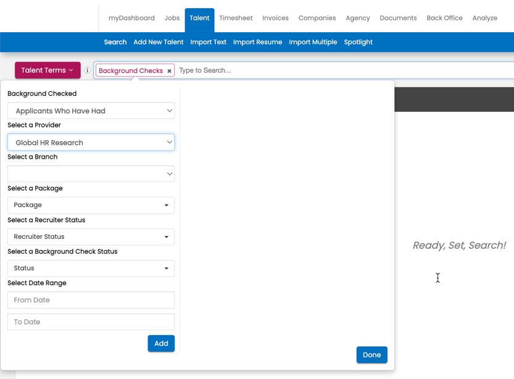This screenshot has width=514, height=379.
Task: Remove the Background Checks search tag
Action: (169, 71)
